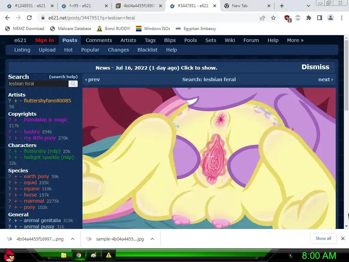
Task: Click the red Sign in link
Action: pos(44,40)
